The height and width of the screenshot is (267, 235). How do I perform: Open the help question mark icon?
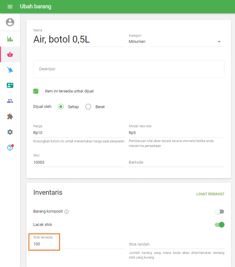(10, 147)
